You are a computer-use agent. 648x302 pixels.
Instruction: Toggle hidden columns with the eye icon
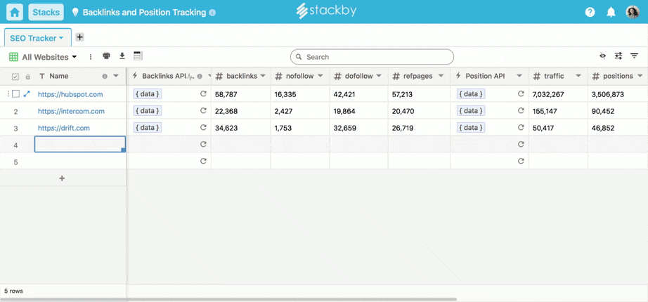[x=602, y=56]
